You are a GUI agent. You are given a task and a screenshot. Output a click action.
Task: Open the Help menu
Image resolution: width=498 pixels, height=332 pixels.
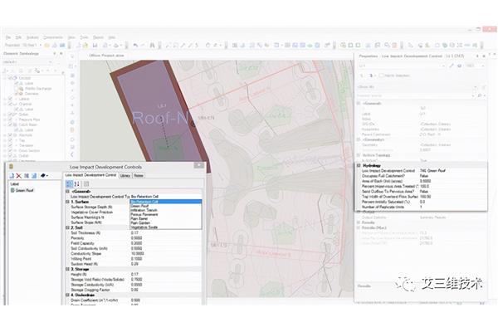click(x=112, y=37)
